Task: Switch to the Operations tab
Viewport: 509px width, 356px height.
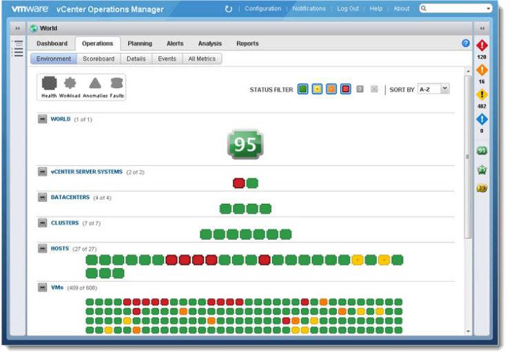Action: point(97,43)
